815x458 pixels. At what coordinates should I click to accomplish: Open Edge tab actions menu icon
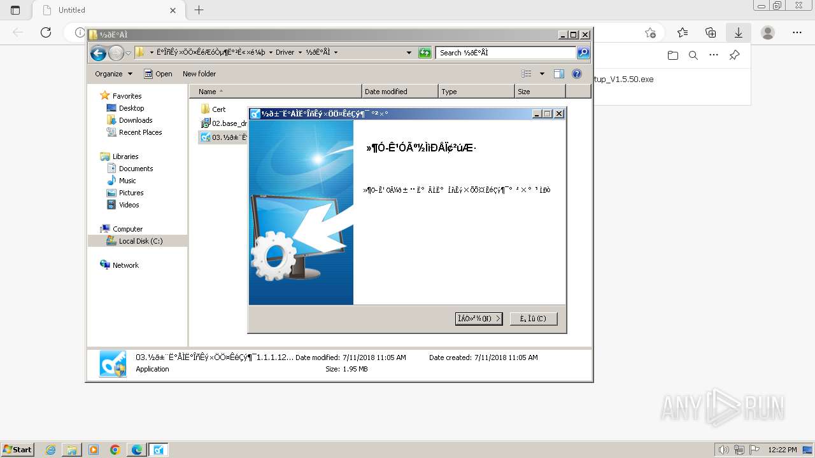pyautogui.click(x=15, y=10)
